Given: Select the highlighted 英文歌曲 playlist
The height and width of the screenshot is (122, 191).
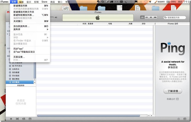Looking at the screenshot, I should (20, 82).
